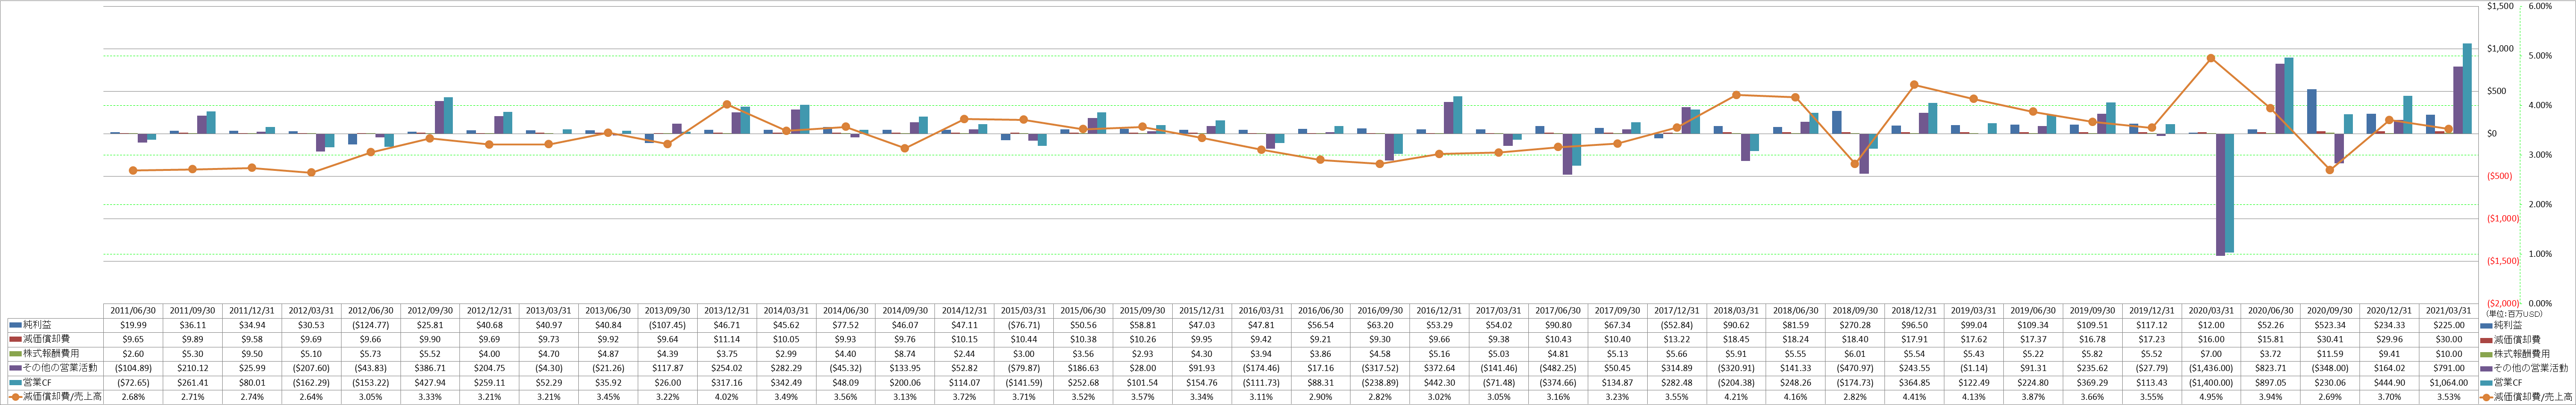Select the depreciation cell $11.14
This screenshot has height=405, width=2576.
click(x=727, y=339)
